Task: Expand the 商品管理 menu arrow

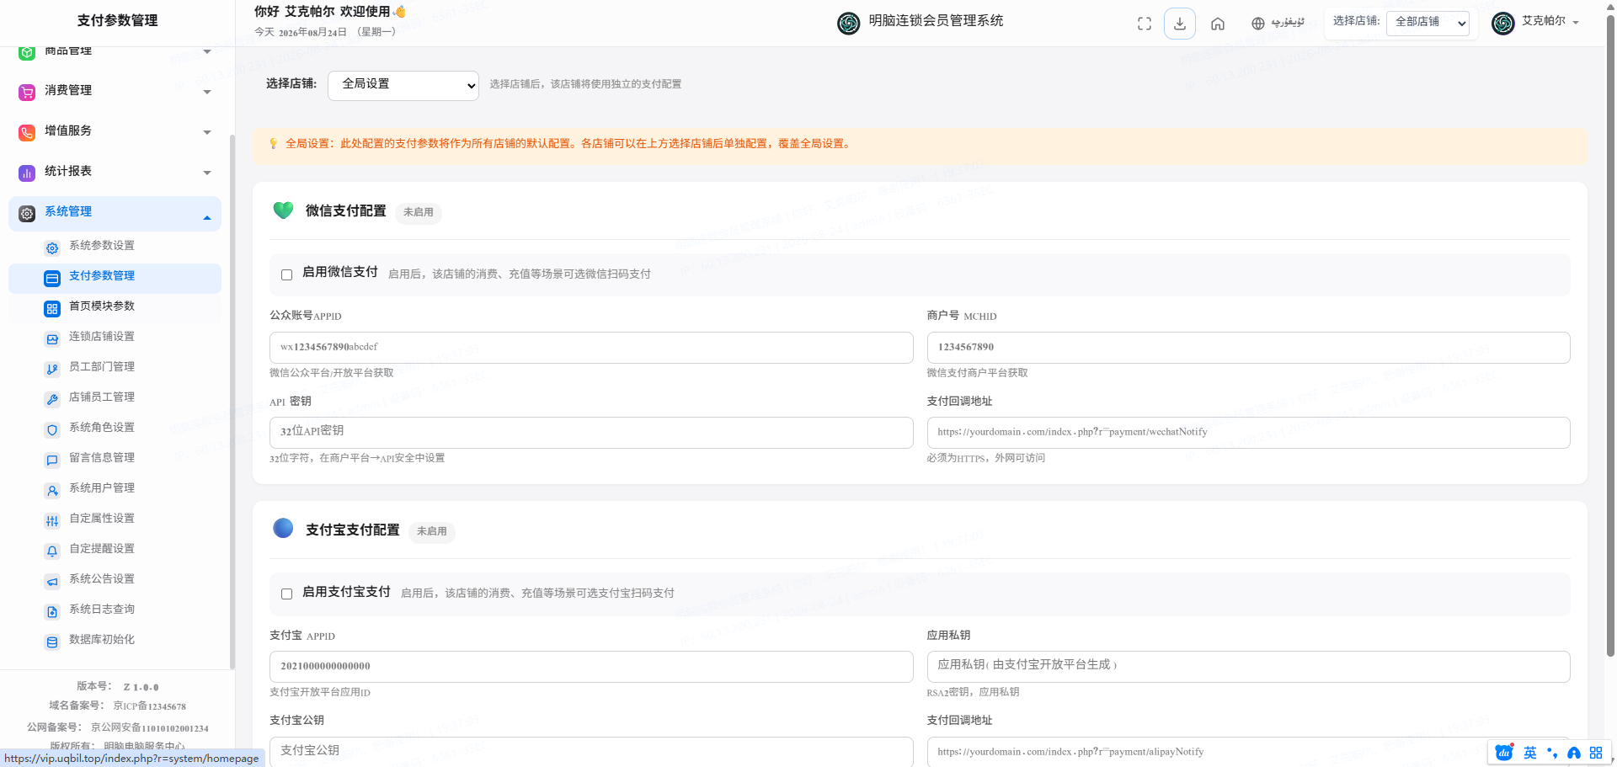Action: tap(207, 51)
